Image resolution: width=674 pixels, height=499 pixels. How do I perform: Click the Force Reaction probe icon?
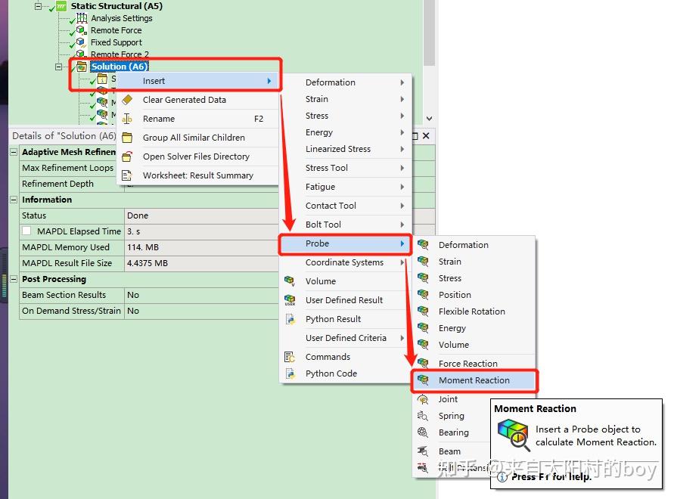click(424, 363)
